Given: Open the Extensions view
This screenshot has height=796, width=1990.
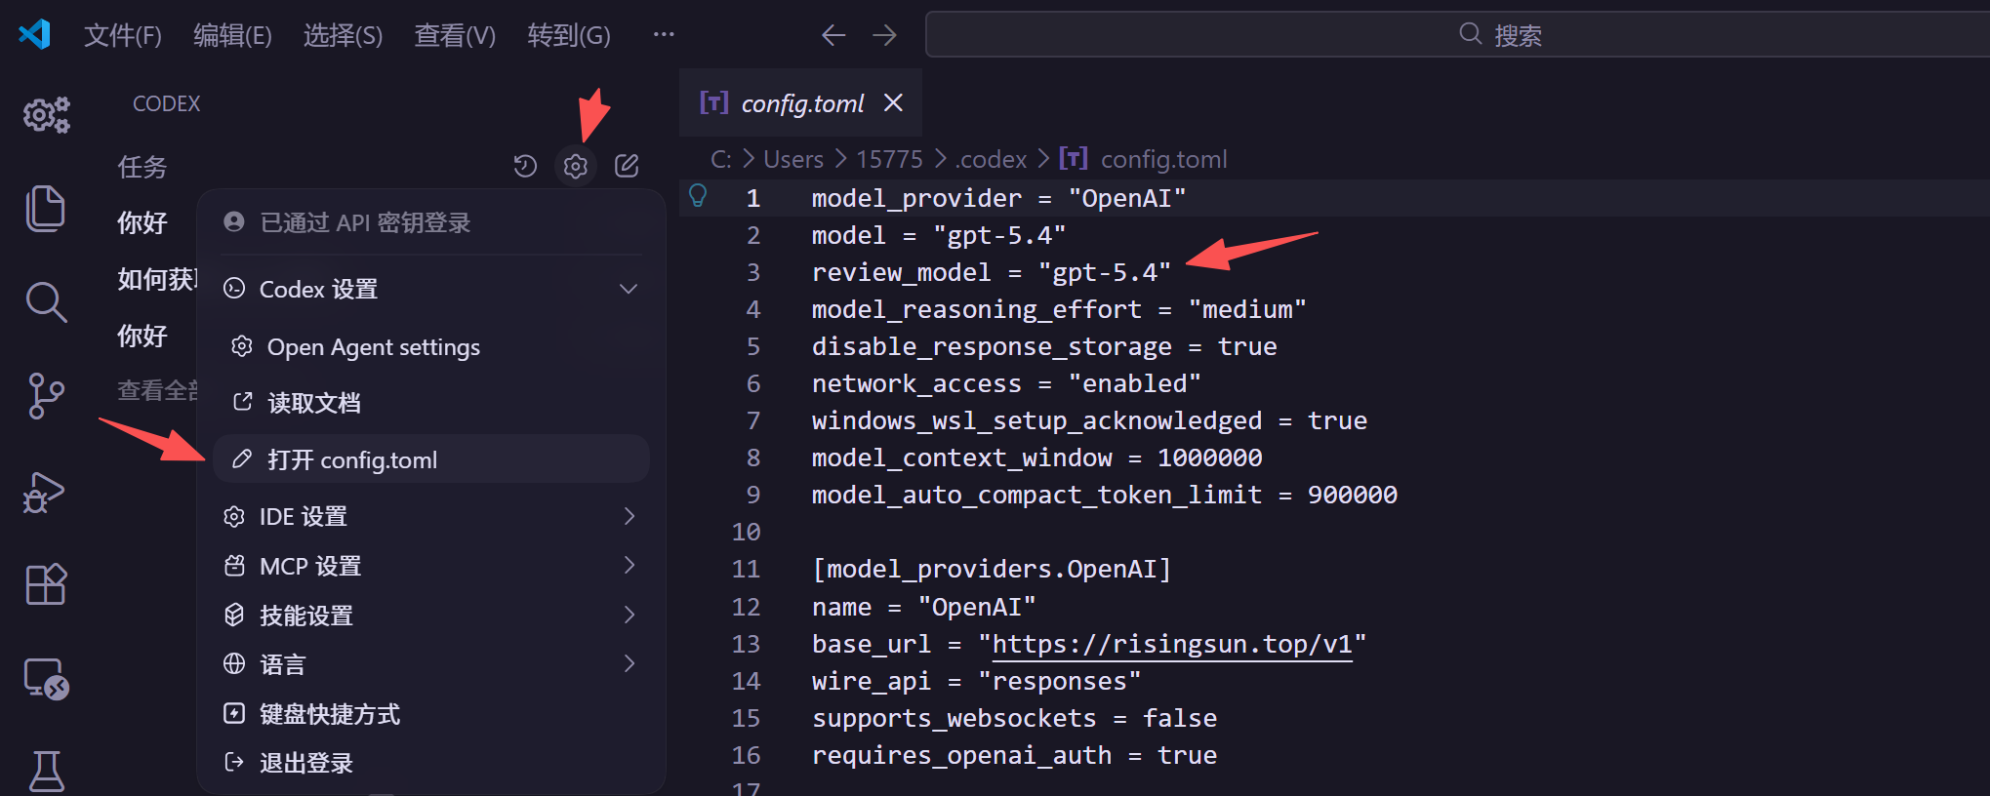Looking at the screenshot, I should 45,584.
